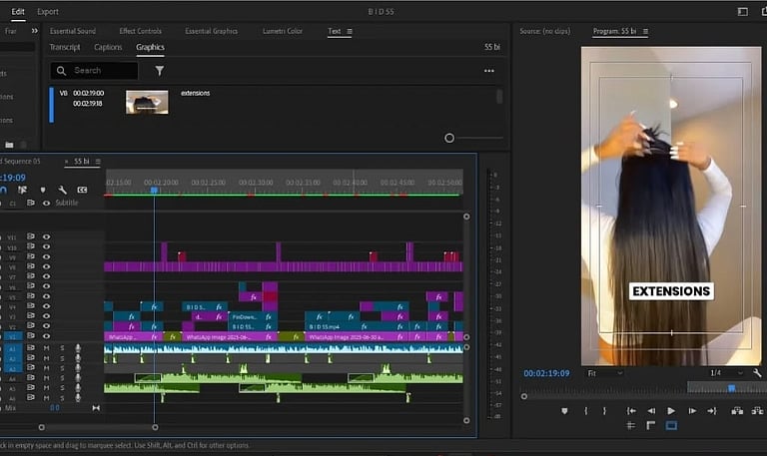Click the Program monitor timecode 00:02:19:09
Viewport: 767px width, 456px height.
click(546, 373)
